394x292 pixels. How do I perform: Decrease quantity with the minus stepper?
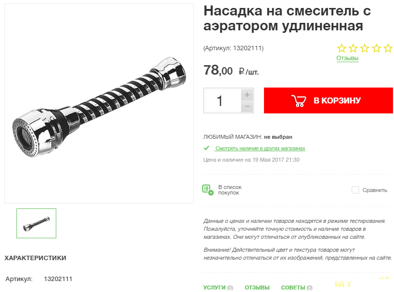click(x=247, y=106)
